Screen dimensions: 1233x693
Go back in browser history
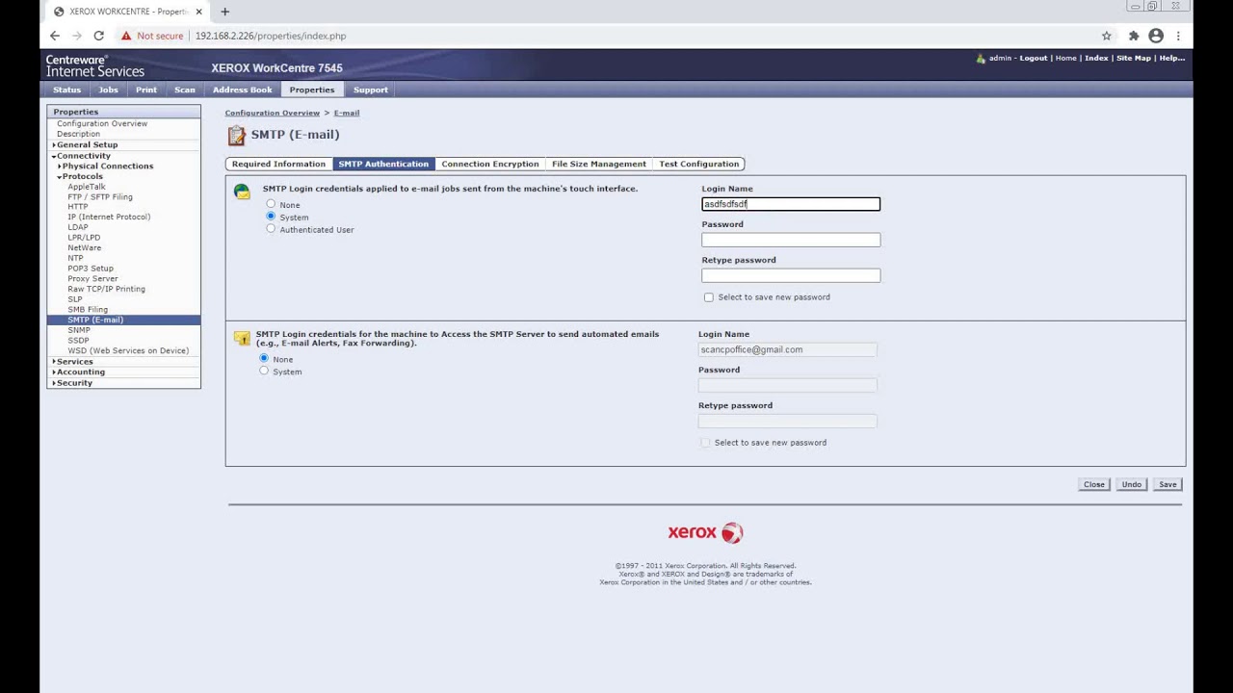55,36
